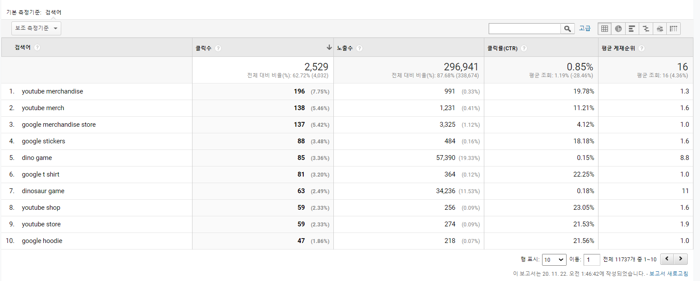This screenshot has width=700, height=281.
Task: Click average position 8.8 for dino game
Action: click(x=685, y=158)
